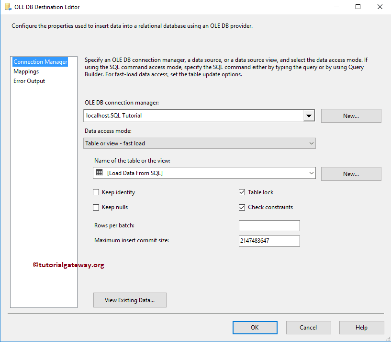Minimize the editor window

coord(336,7)
